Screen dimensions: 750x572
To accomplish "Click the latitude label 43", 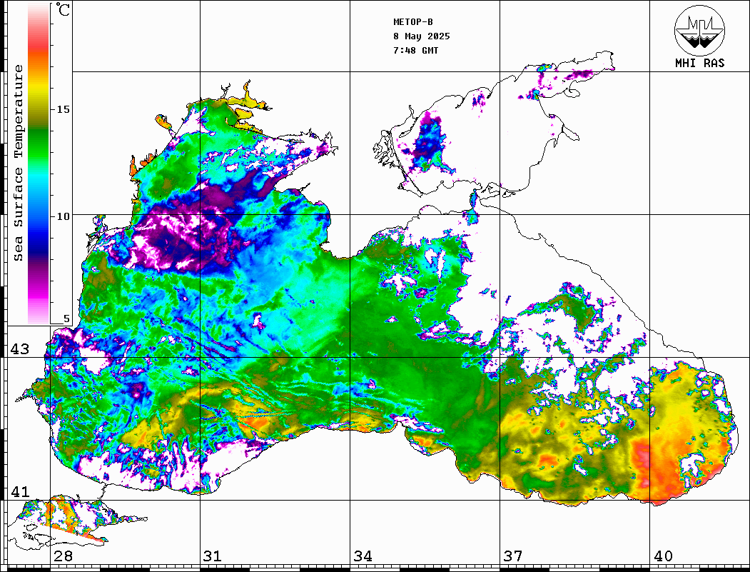I will (20, 349).
